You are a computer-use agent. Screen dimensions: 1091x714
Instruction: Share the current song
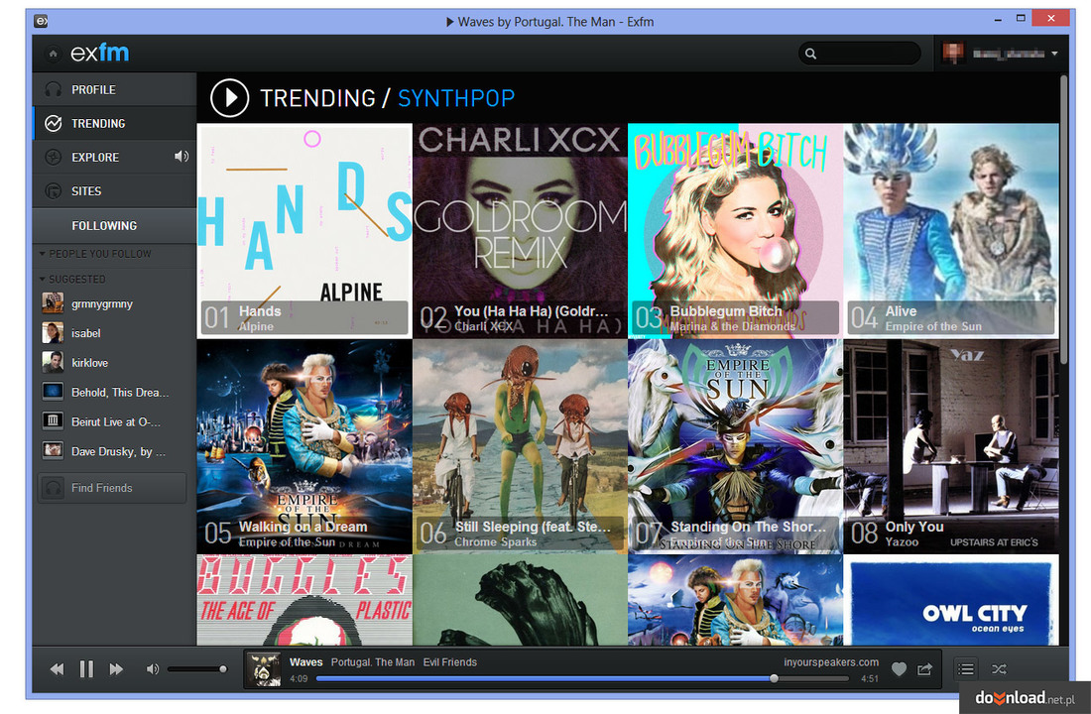[924, 669]
